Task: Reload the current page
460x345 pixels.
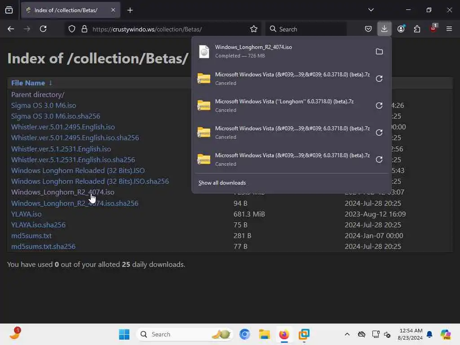Action: tap(43, 29)
